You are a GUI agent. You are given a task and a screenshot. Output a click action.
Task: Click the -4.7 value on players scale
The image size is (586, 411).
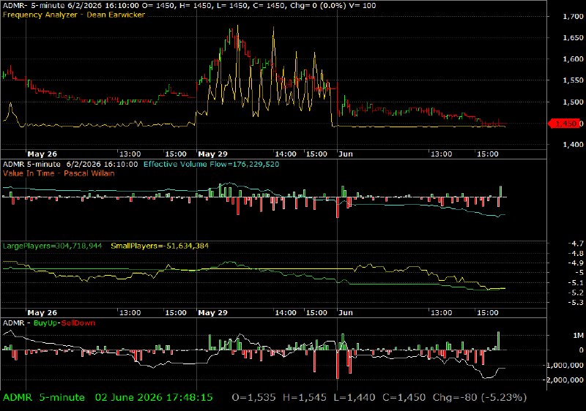coord(576,244)
